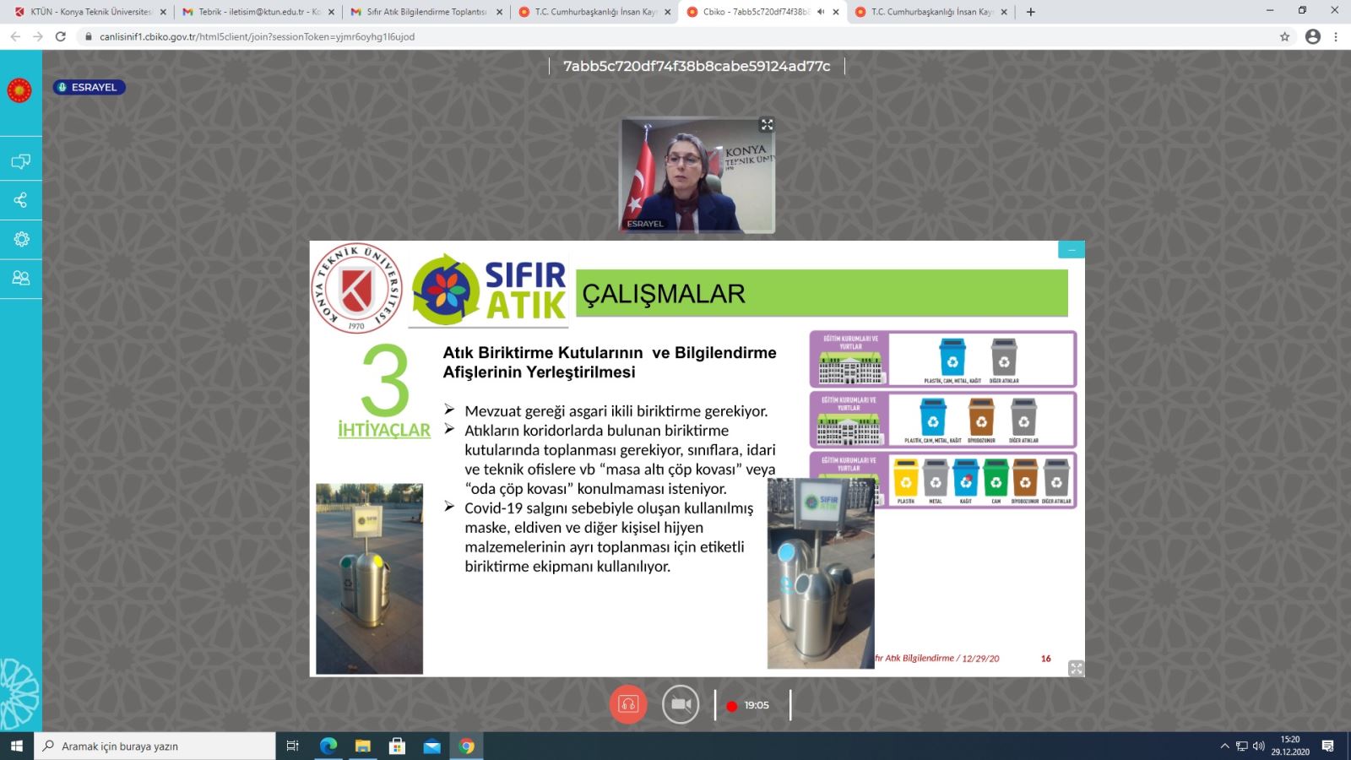Minimize the presentation with the teal button
This screenshot has height=760, width=1351.
pyautogui.click(x=1071, y=250)
